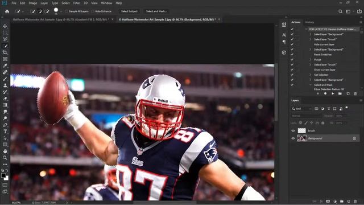Choose Add to selection brush mode
The height and width of the screenshot is (205, 364).
[40, 11]
